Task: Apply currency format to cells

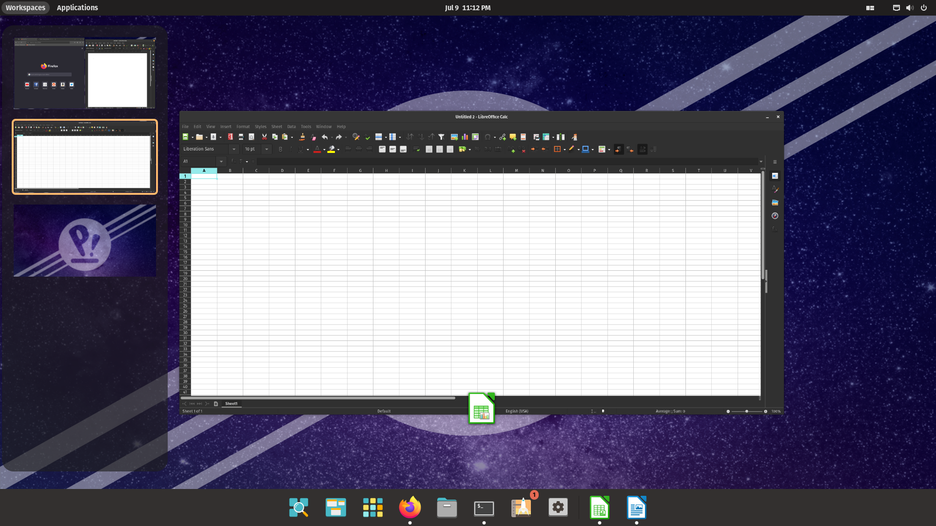Action: coord(462,149)
